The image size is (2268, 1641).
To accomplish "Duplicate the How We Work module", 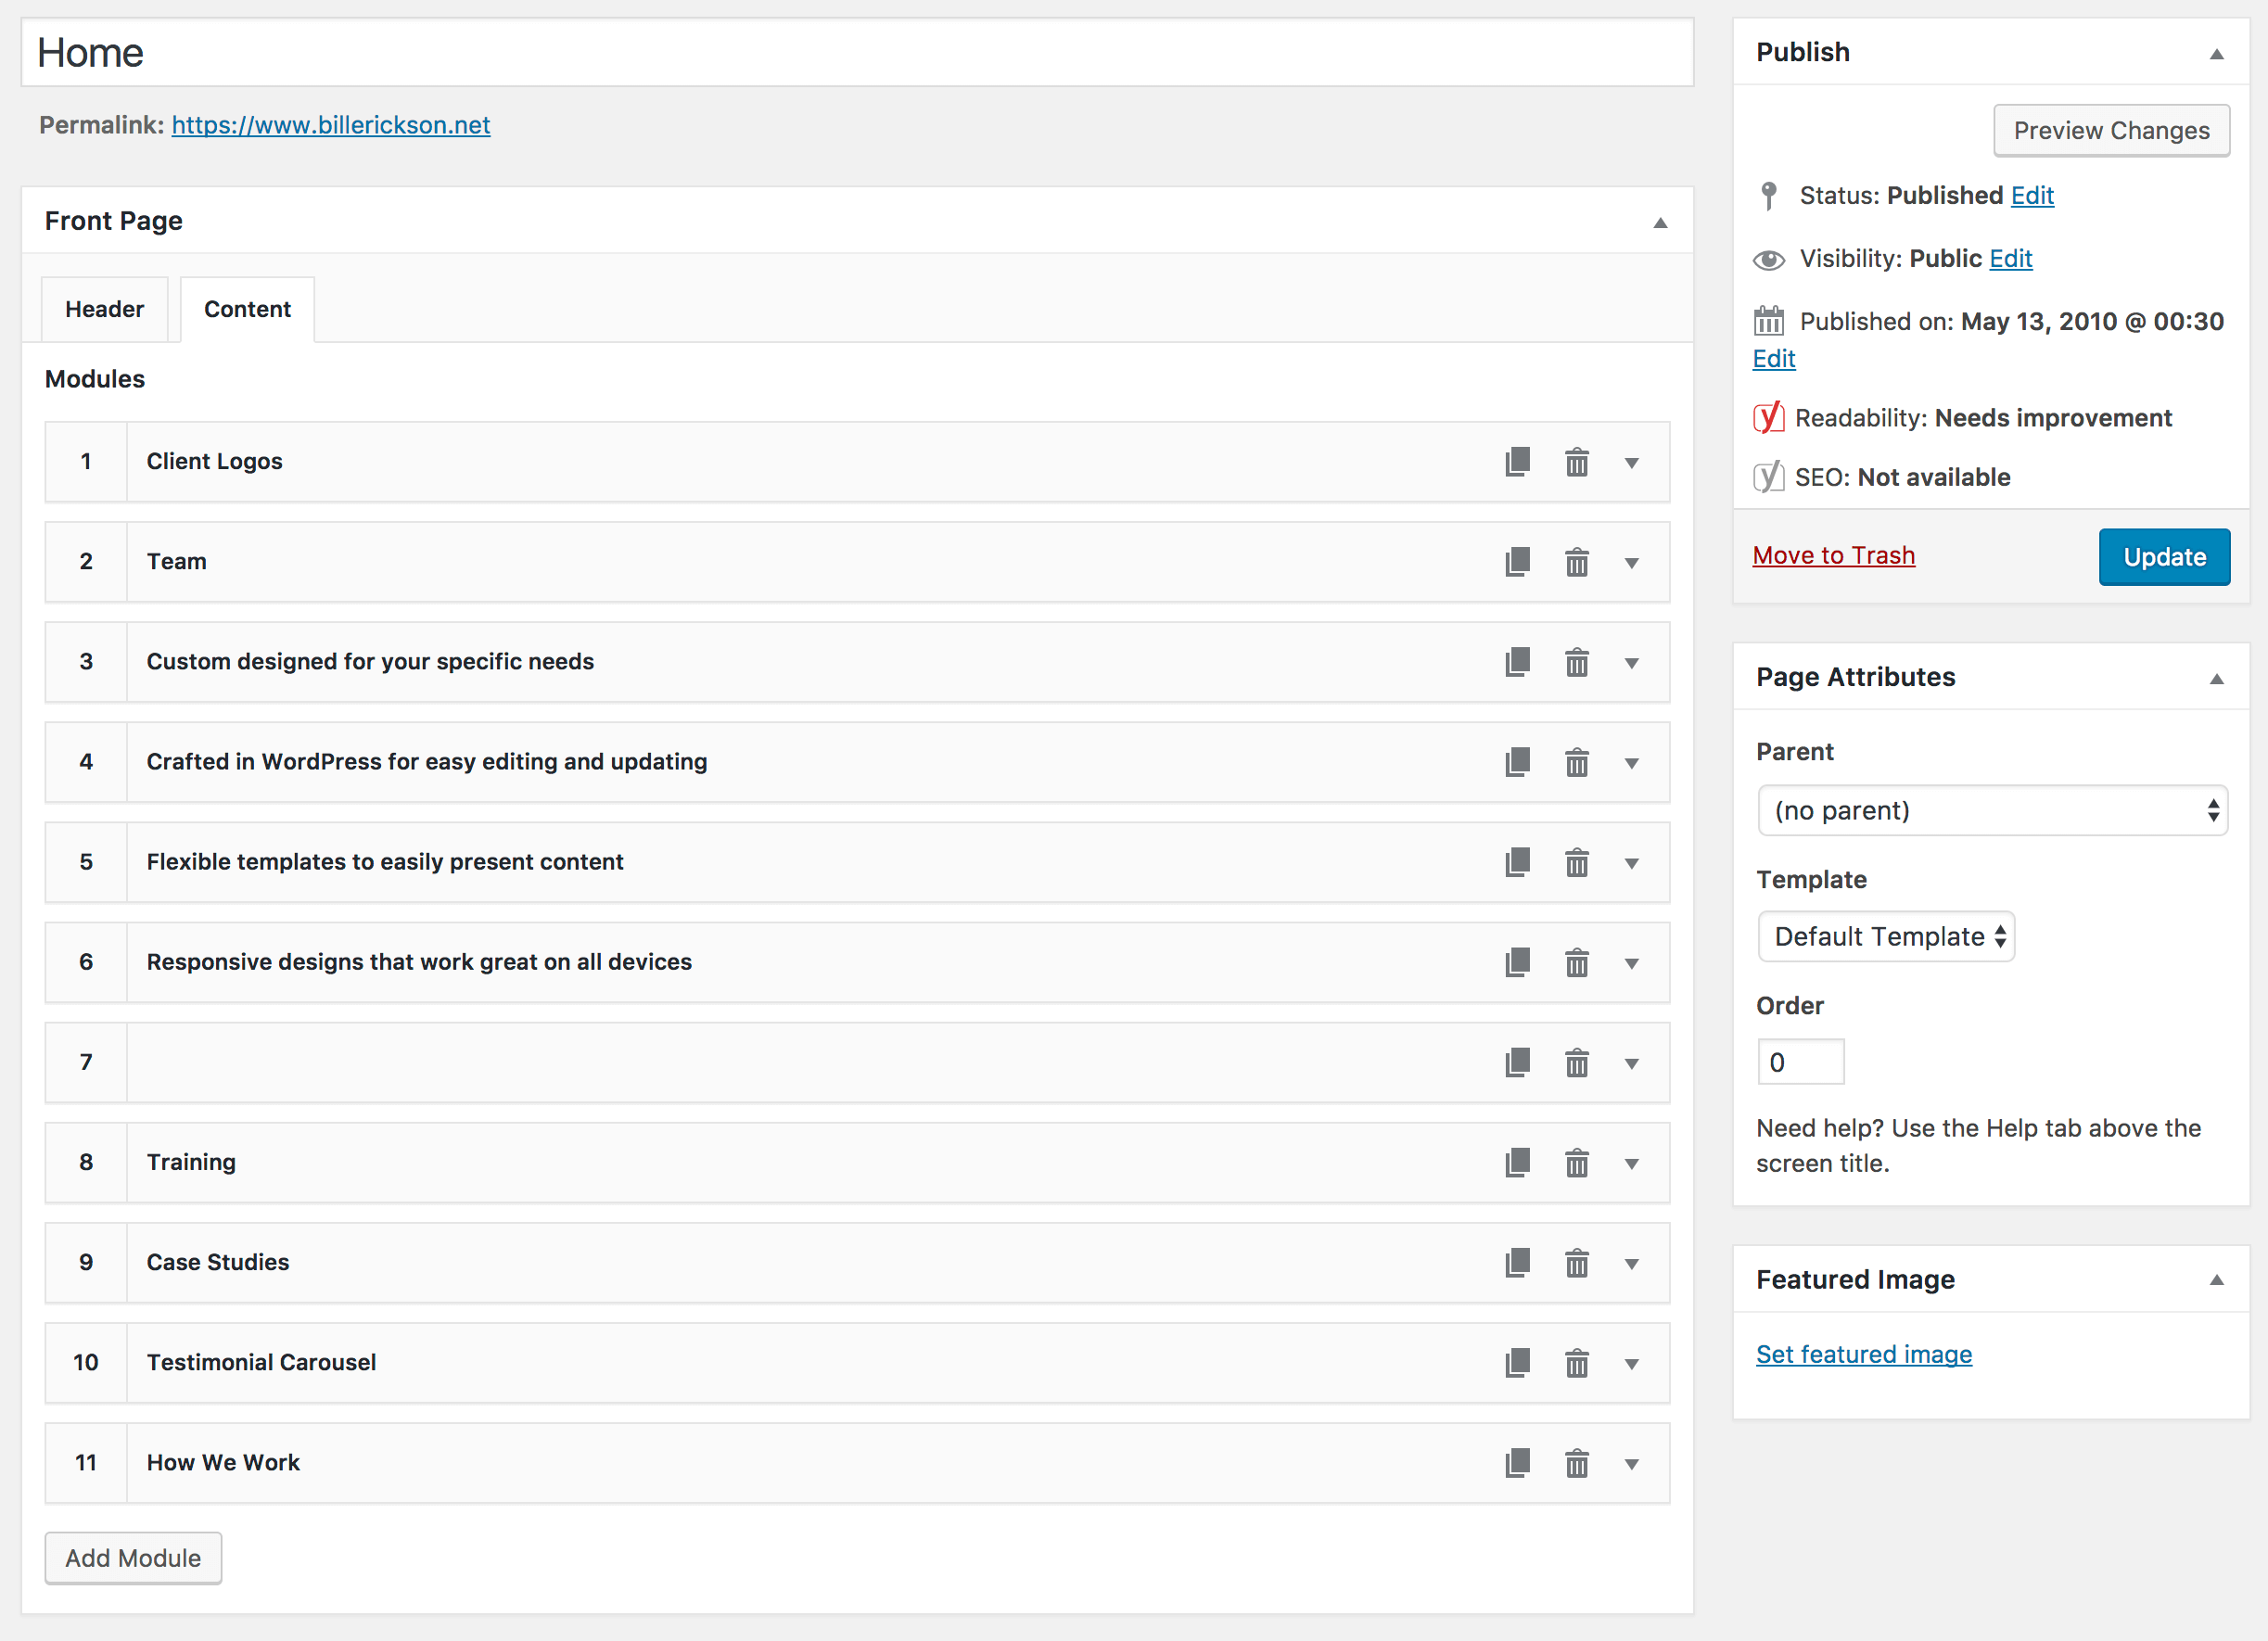I will [1517, 1463].
